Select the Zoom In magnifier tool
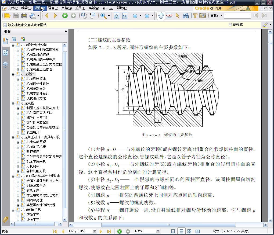Image resolution: width=274 pixels, height=235 pixels. point(103,16)
